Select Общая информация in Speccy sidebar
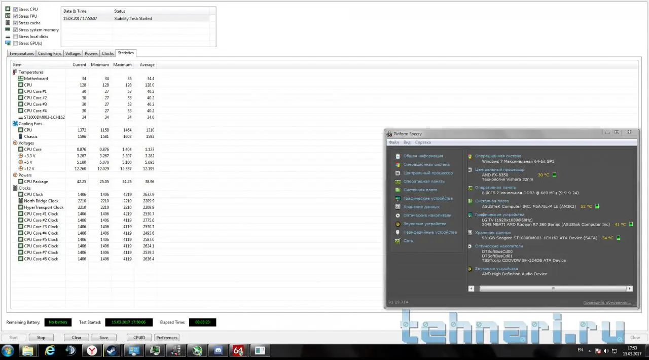The image size is (649, 360). point(423,156)
